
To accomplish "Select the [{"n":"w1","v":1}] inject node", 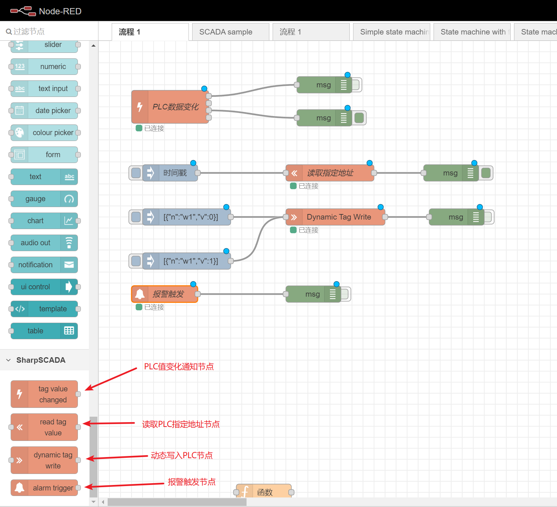I will point(187,261).
